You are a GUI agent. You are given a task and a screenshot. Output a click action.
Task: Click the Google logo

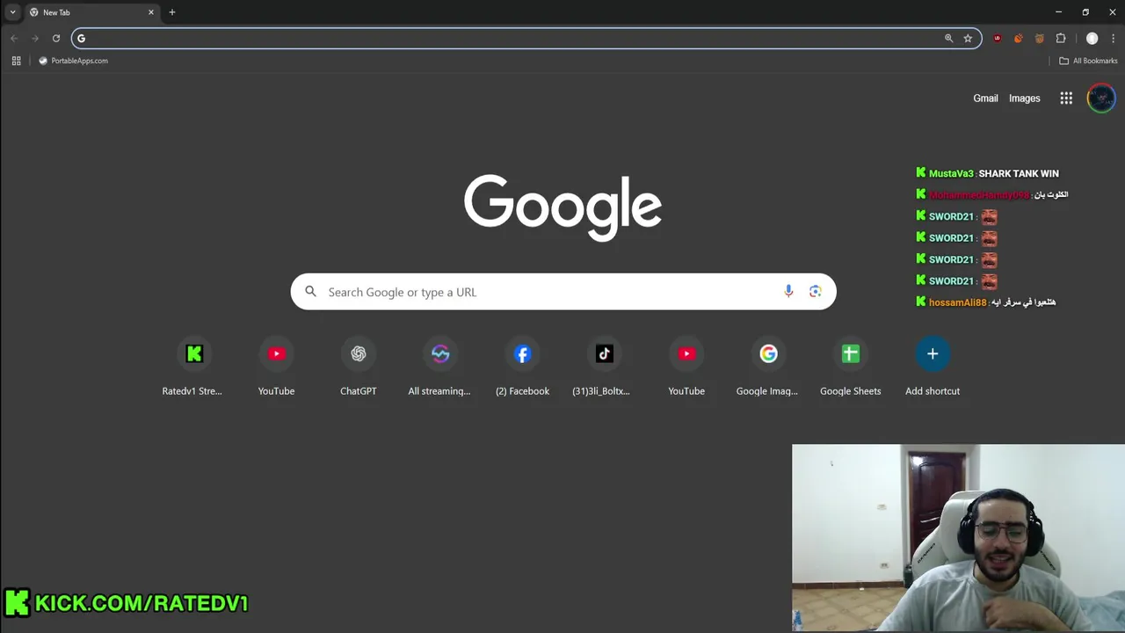(562, 207)
